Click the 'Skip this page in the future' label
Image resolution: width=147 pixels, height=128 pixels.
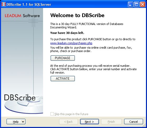point(71,114)
